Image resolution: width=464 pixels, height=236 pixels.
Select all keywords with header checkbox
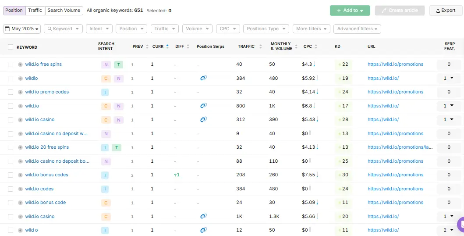coord(11,47)
